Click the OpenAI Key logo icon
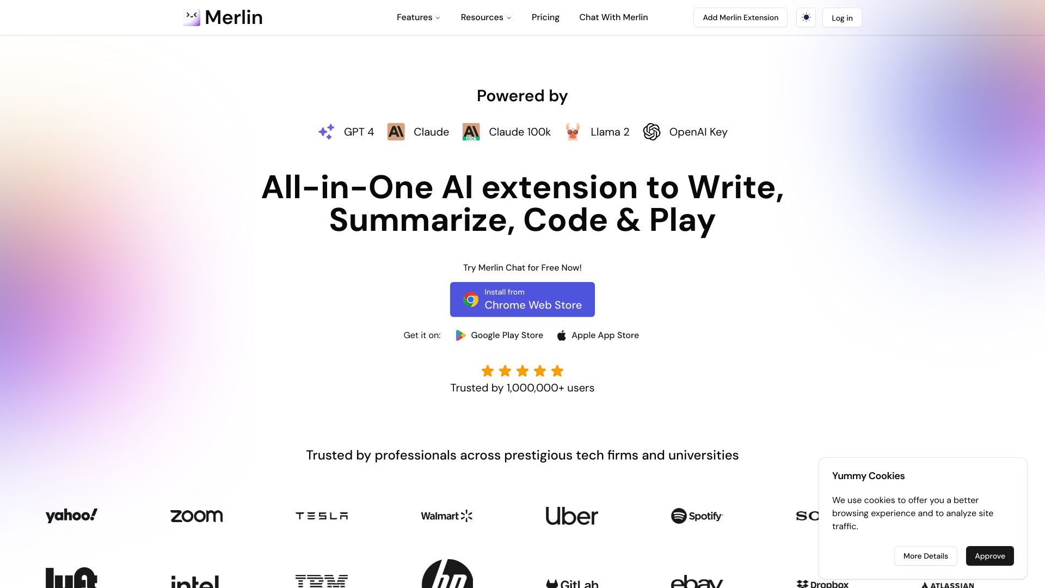This screenshot has height=588, width=1045. 651,131
